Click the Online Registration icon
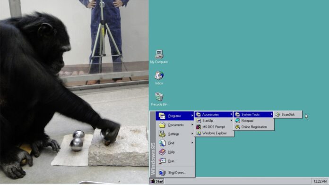The image size is (329, 185). click(x=237, y=127)
